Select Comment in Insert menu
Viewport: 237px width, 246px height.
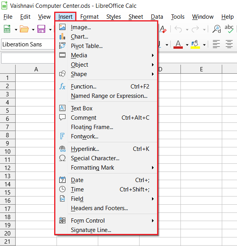tap(106, 118)
